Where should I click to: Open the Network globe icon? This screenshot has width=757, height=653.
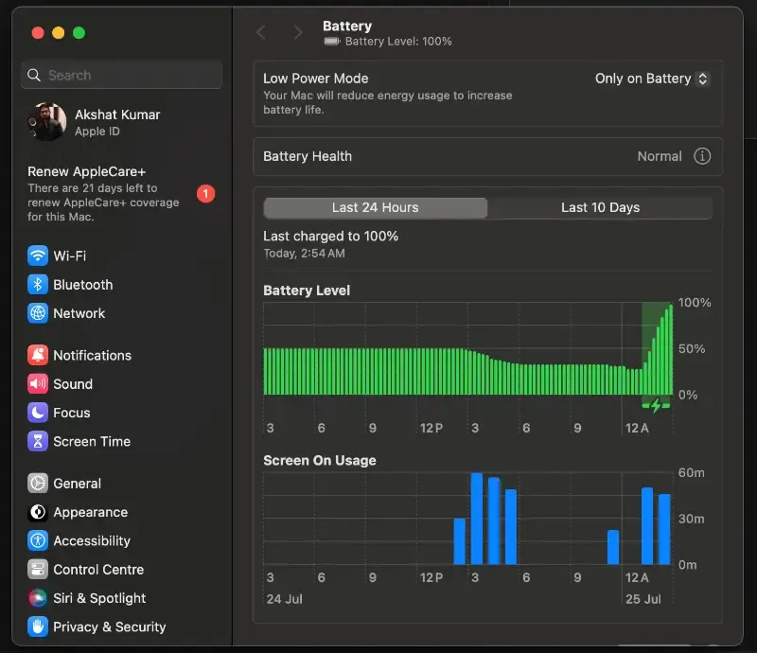pyautogui.click(x=38, y=313)
